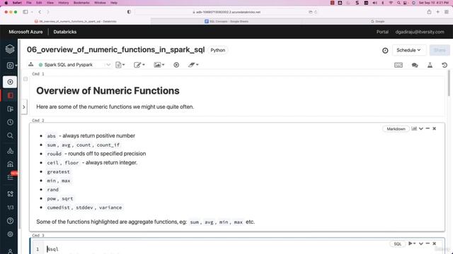Click the Share button
This screenshot has width=453, height=254.
(x=440, y=50)
